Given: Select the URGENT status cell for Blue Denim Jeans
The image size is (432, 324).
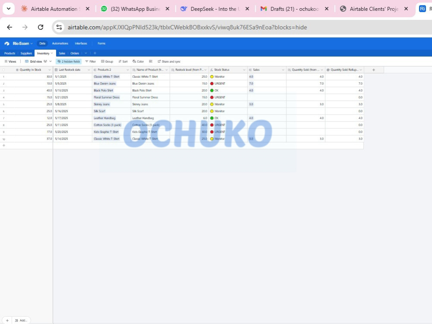Looking at the screenshot, I should pyautogui.click(x=228, y=84).
